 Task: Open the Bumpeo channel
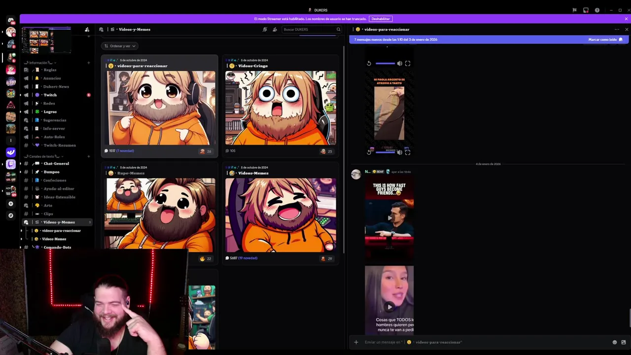[57, 172]
